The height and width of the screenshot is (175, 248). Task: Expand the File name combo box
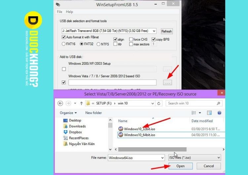point(162,158)
